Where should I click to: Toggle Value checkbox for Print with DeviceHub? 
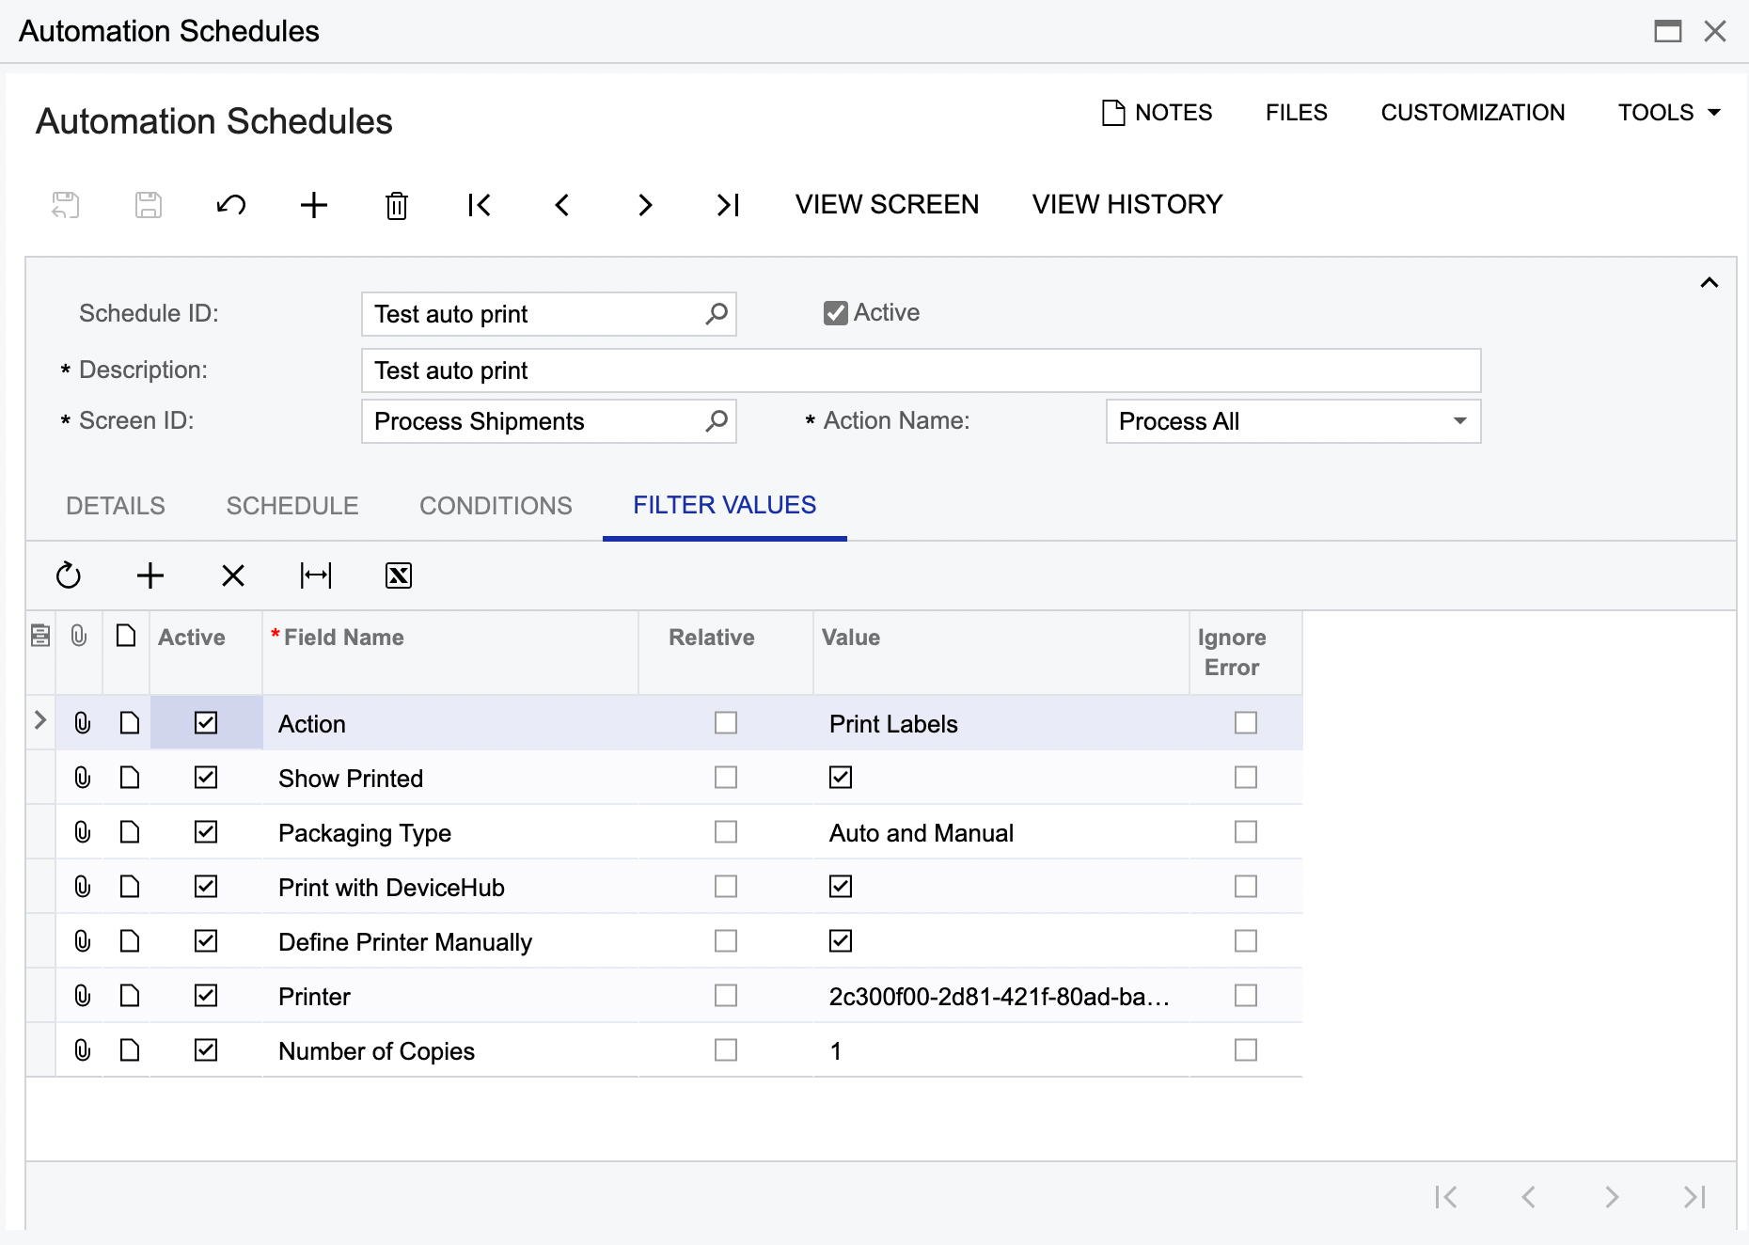pyautogui.click(x=841, y=886)
